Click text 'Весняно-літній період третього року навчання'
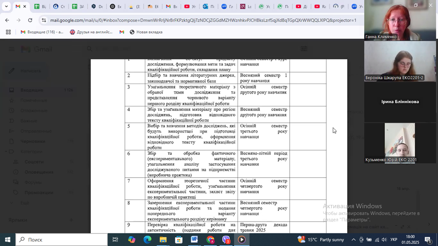438x246 pixels. [264, 159]
